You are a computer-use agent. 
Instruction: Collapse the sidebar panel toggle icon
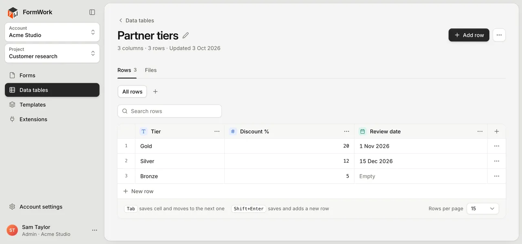[92, 12]
